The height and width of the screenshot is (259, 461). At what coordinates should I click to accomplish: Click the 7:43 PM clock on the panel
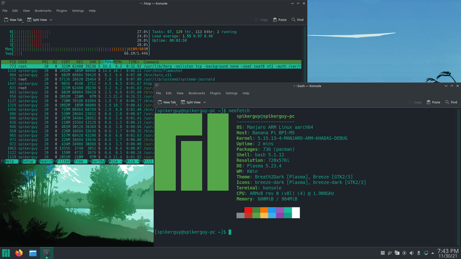[448, 251]
